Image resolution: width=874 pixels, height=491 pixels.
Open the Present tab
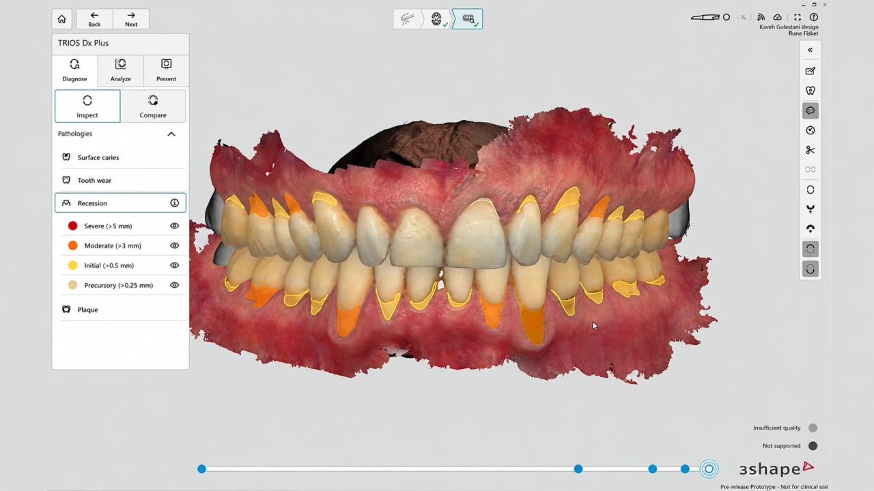click(166, 70)
